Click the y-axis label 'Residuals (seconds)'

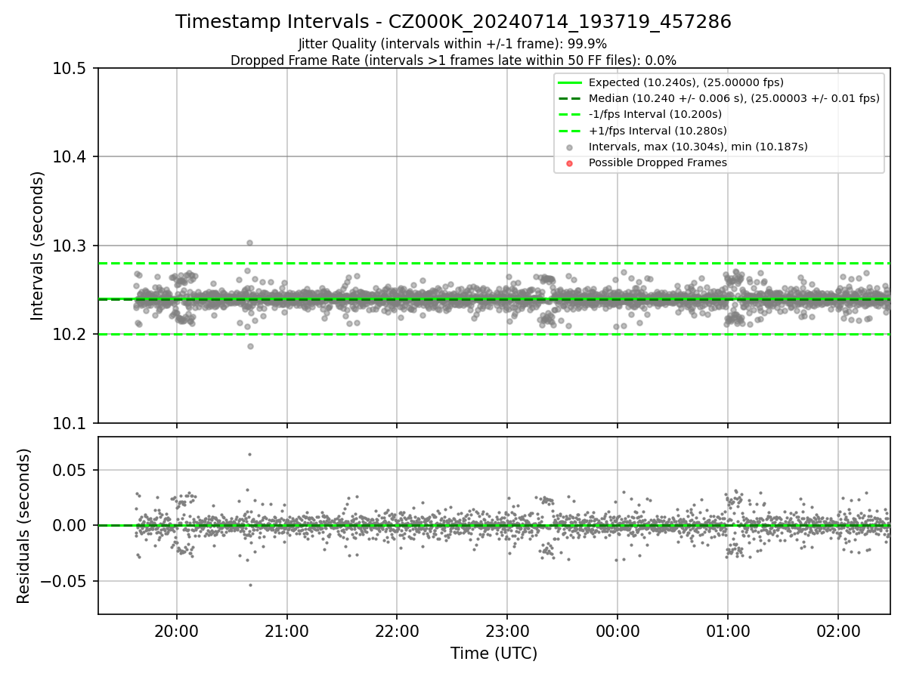coord(23,526)
